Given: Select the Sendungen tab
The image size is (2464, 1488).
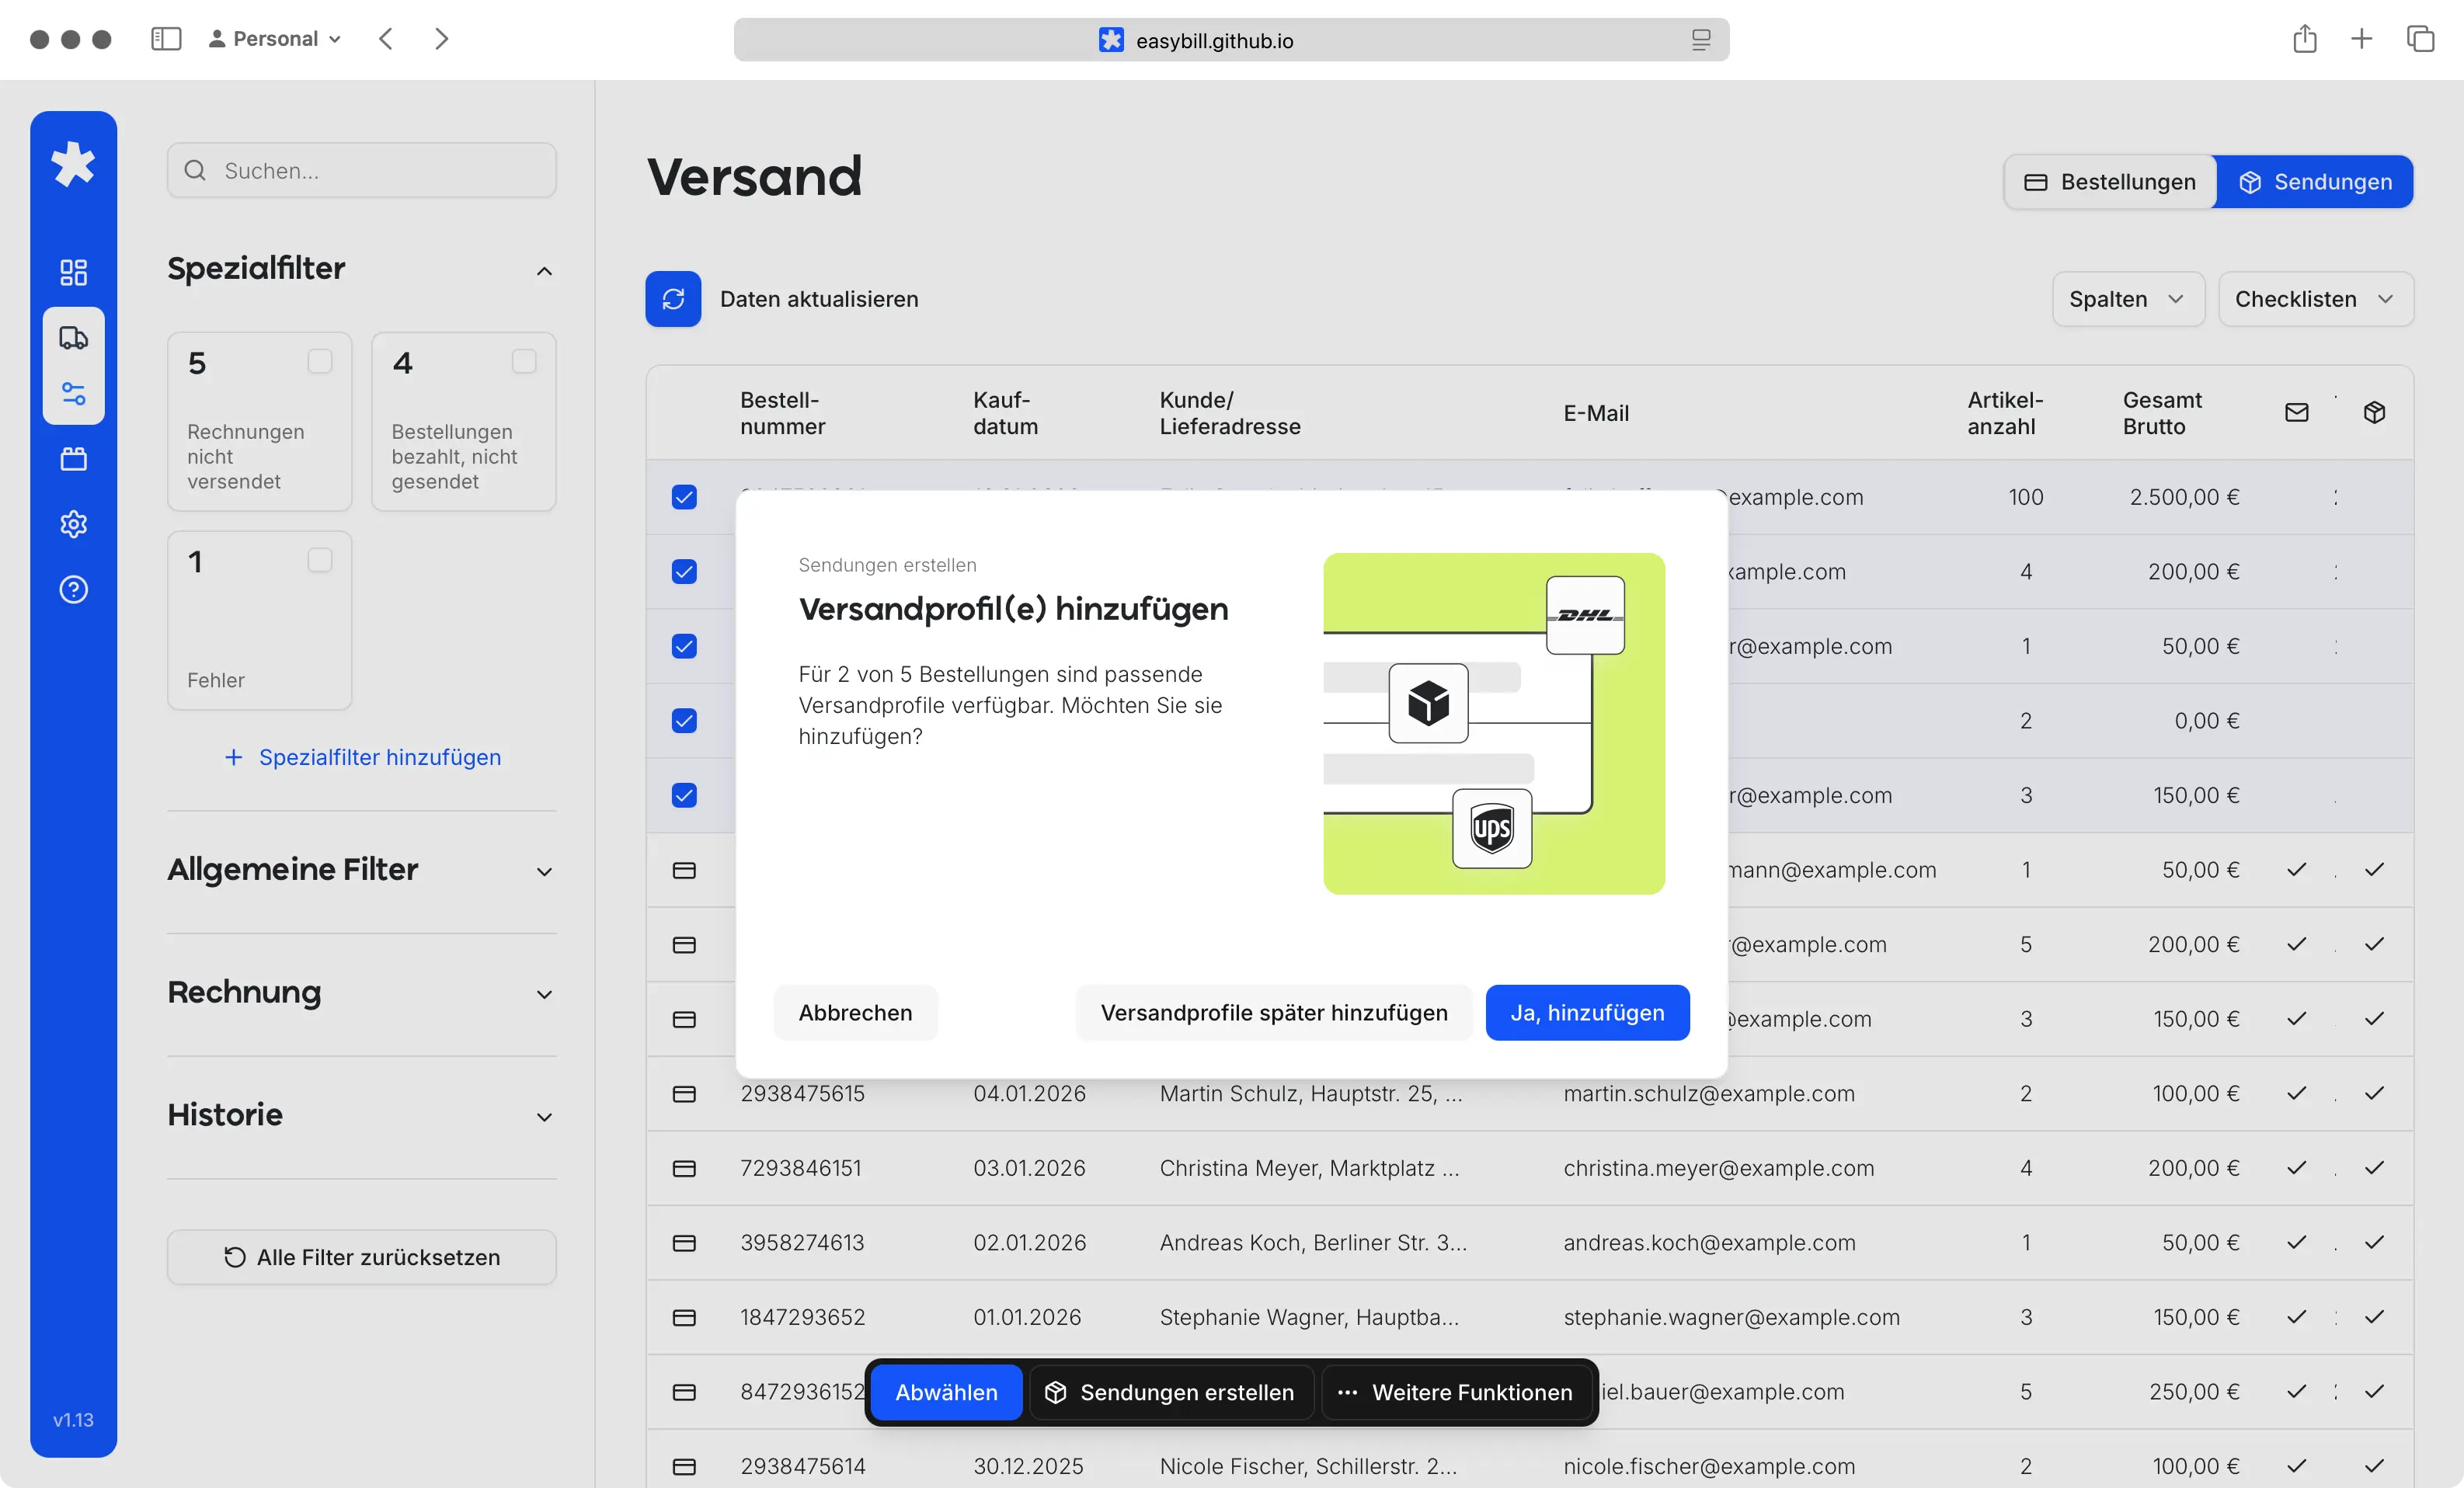Looking at the screenshot, I should [x=2314, y=182].
